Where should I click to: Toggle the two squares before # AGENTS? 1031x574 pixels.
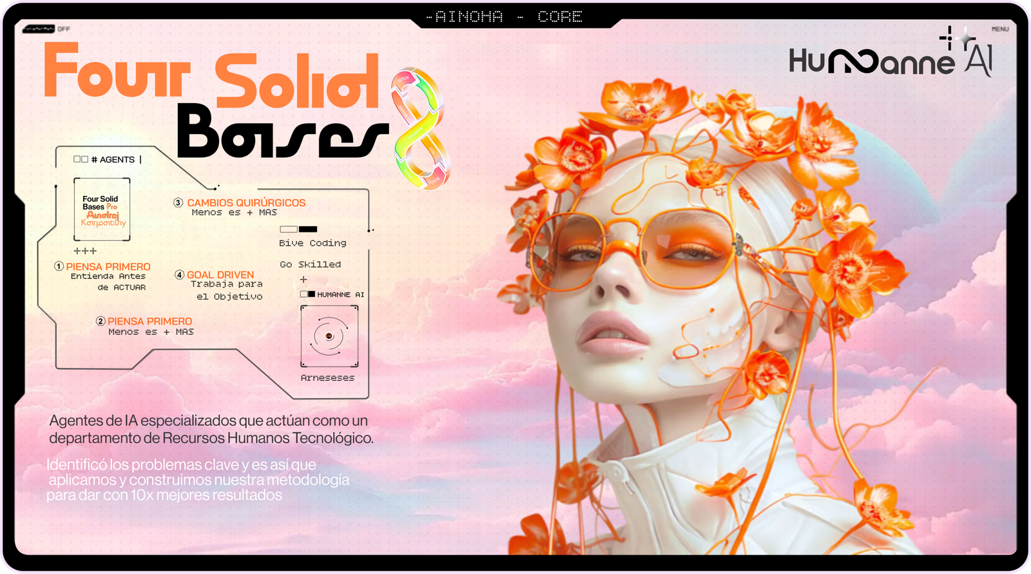point(81,159)
